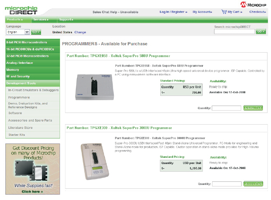This screenshot has width=271, height=200.
Task: Open Software sidebar link
Action: point(15,113)
